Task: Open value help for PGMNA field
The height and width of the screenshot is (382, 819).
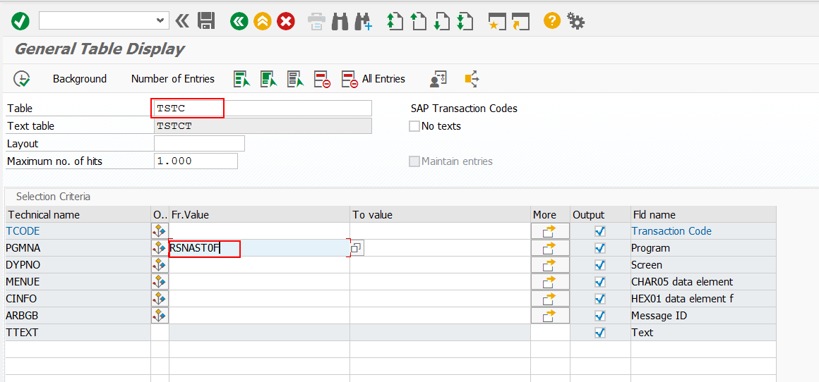Action: [x=357, y=248]
